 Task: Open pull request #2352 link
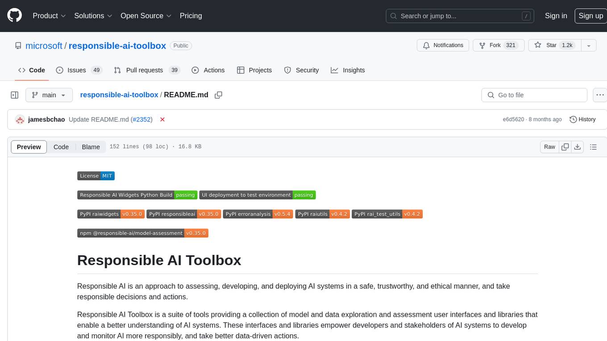tap(141, 120)
